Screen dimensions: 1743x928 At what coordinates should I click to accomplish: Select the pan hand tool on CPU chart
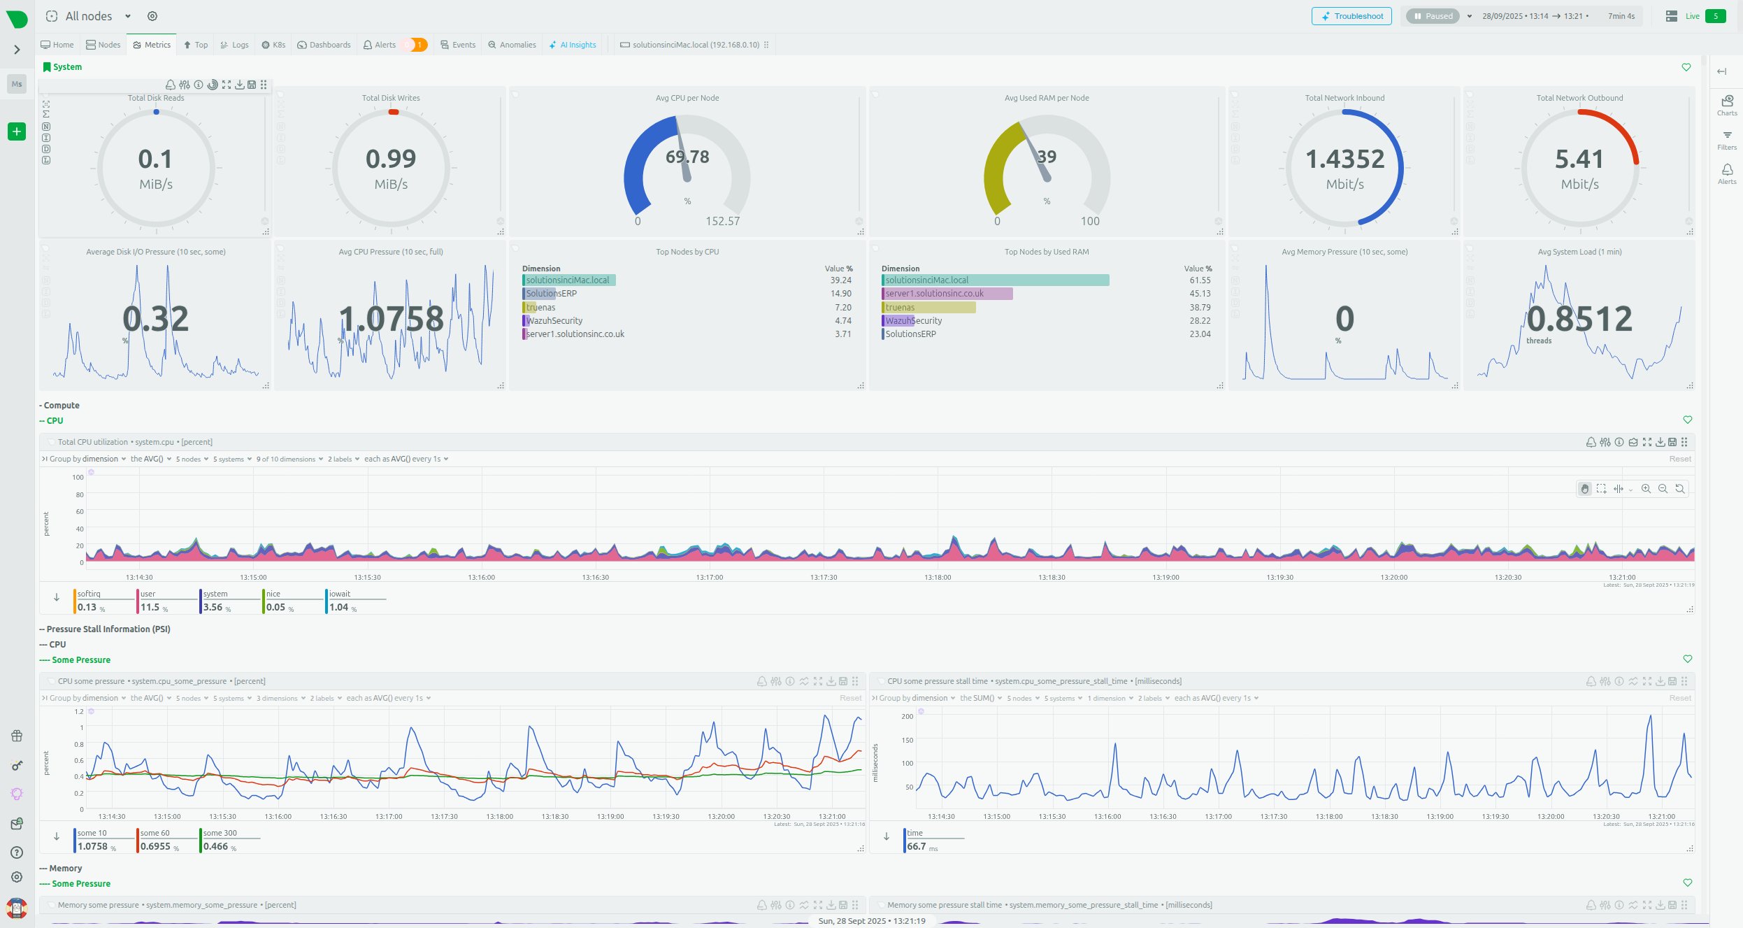[1584, 489]
